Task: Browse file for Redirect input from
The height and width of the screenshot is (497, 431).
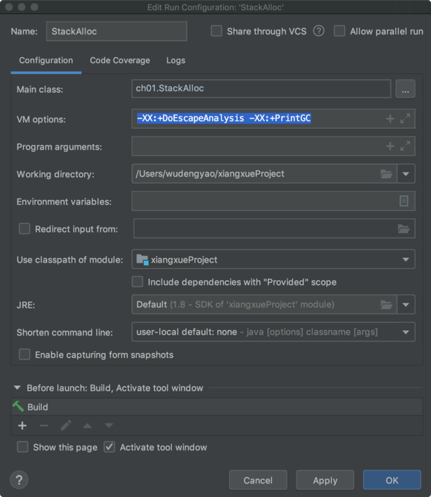Action: coord(403,229)
